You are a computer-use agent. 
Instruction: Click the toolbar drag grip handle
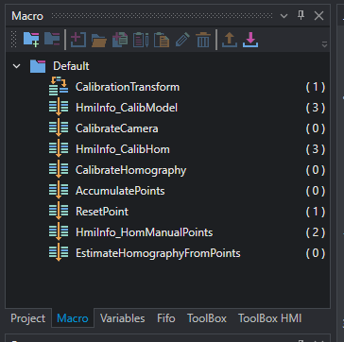(x=13, y=40)
